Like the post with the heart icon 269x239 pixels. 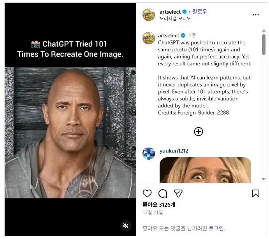pyautogui.click(x=147, y=193)
